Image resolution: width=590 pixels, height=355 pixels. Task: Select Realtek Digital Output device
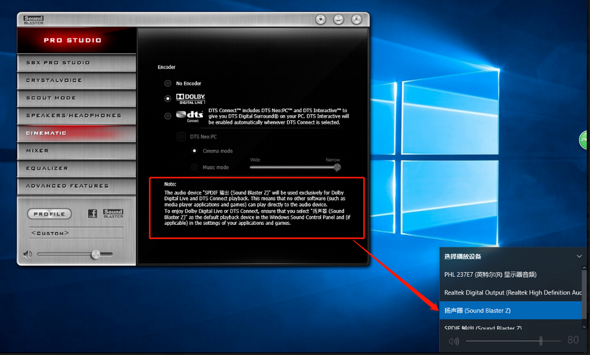[511, 292]
